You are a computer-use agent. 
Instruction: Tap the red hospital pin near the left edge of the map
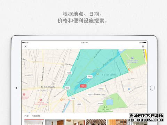(24, 94)
